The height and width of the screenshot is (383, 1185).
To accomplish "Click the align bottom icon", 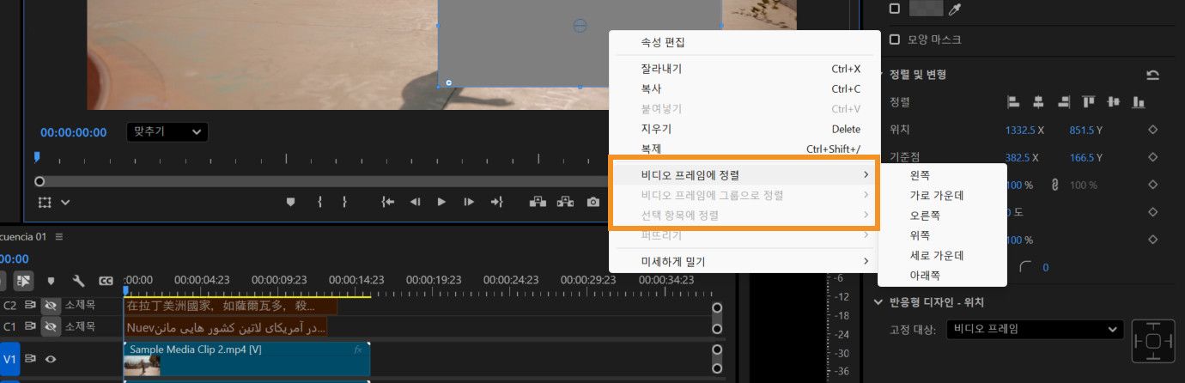I will pos(1139,102).
